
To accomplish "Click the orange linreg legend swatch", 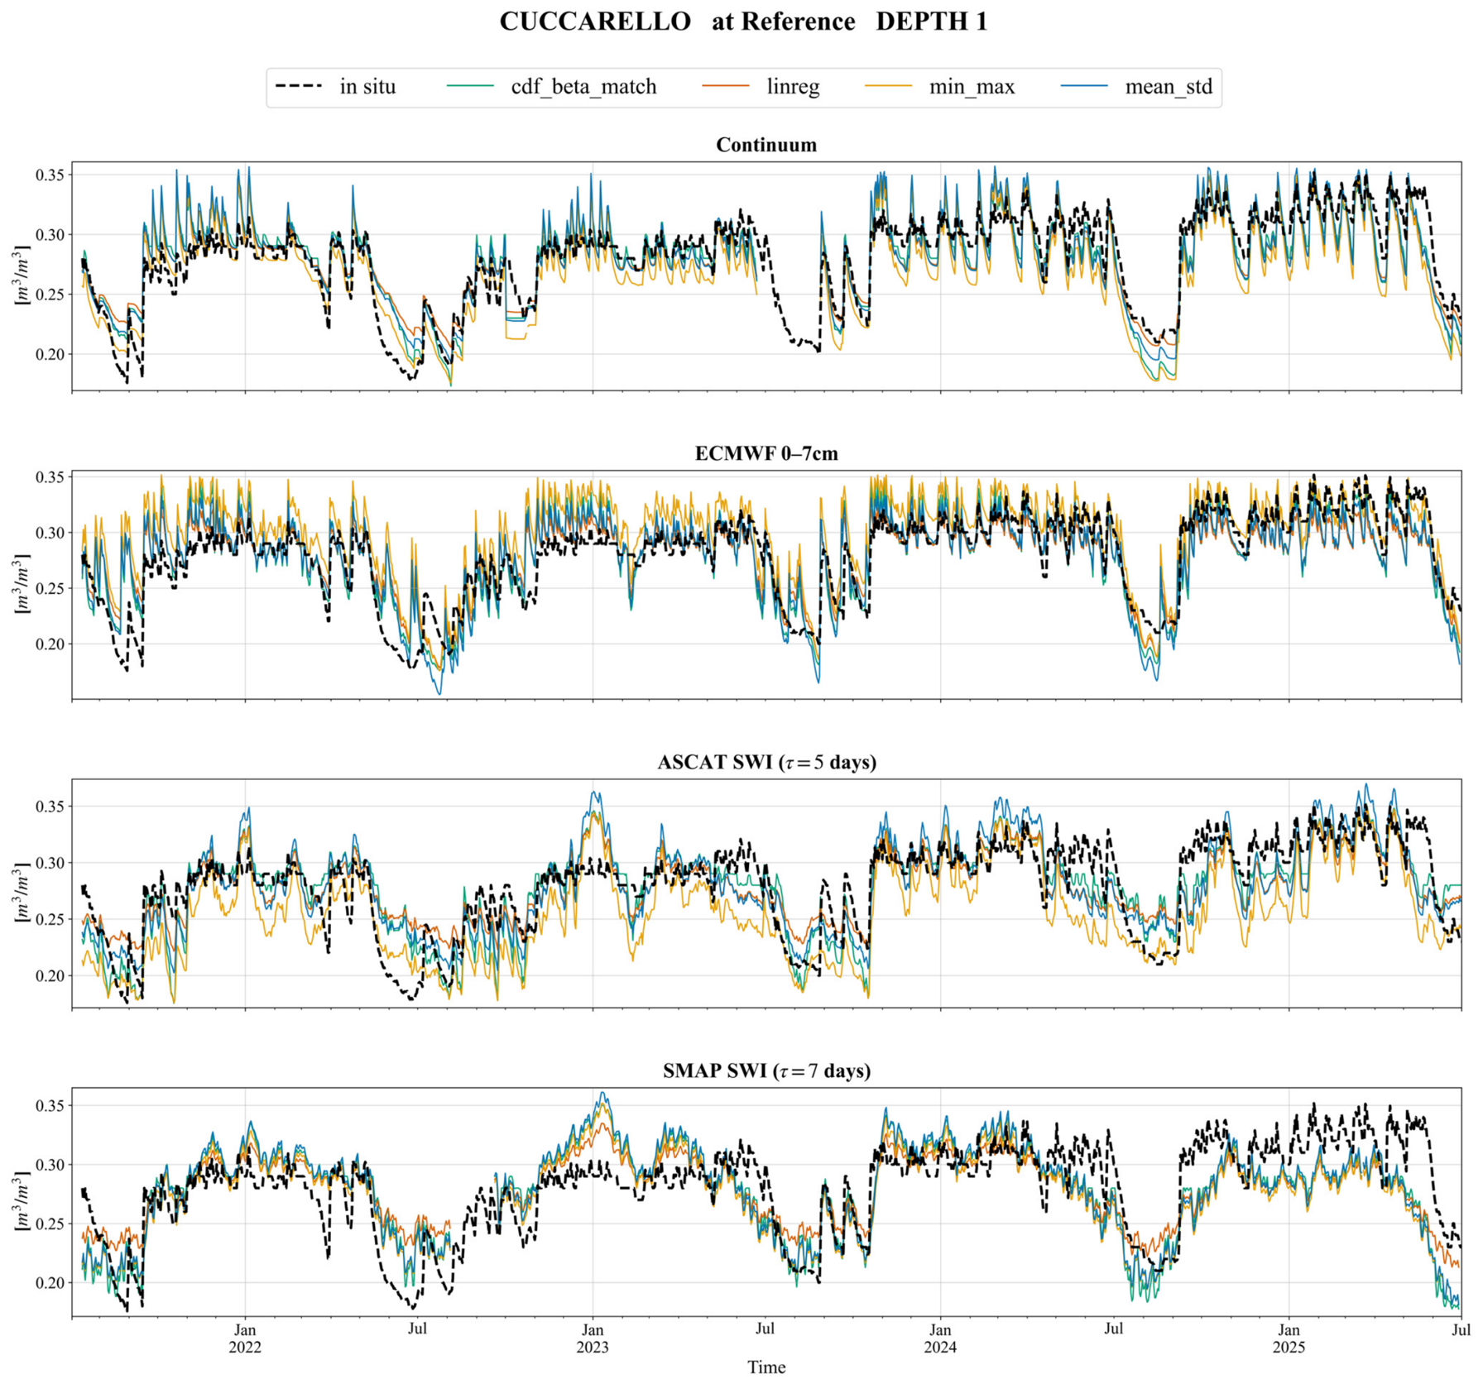I will [x=726, y=86].
